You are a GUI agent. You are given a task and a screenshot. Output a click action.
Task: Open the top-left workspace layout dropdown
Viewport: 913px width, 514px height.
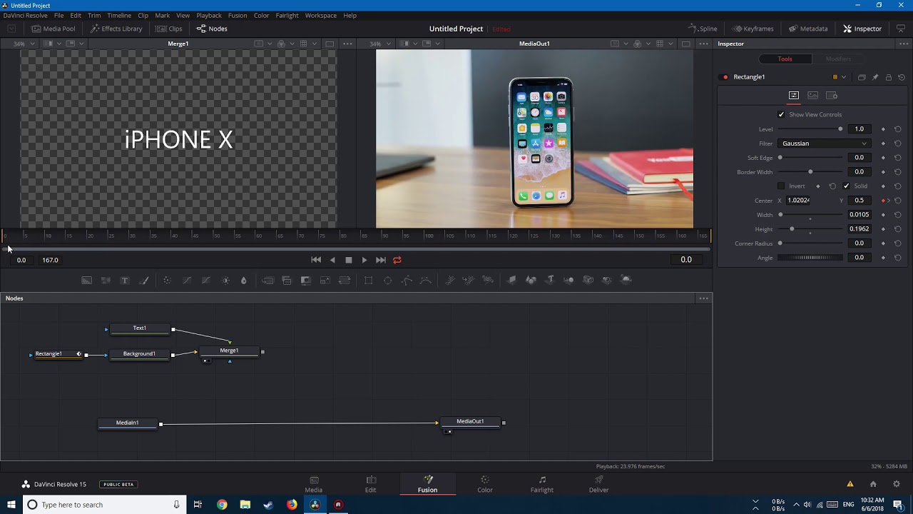pyautogui.click(x=11, y=29)
